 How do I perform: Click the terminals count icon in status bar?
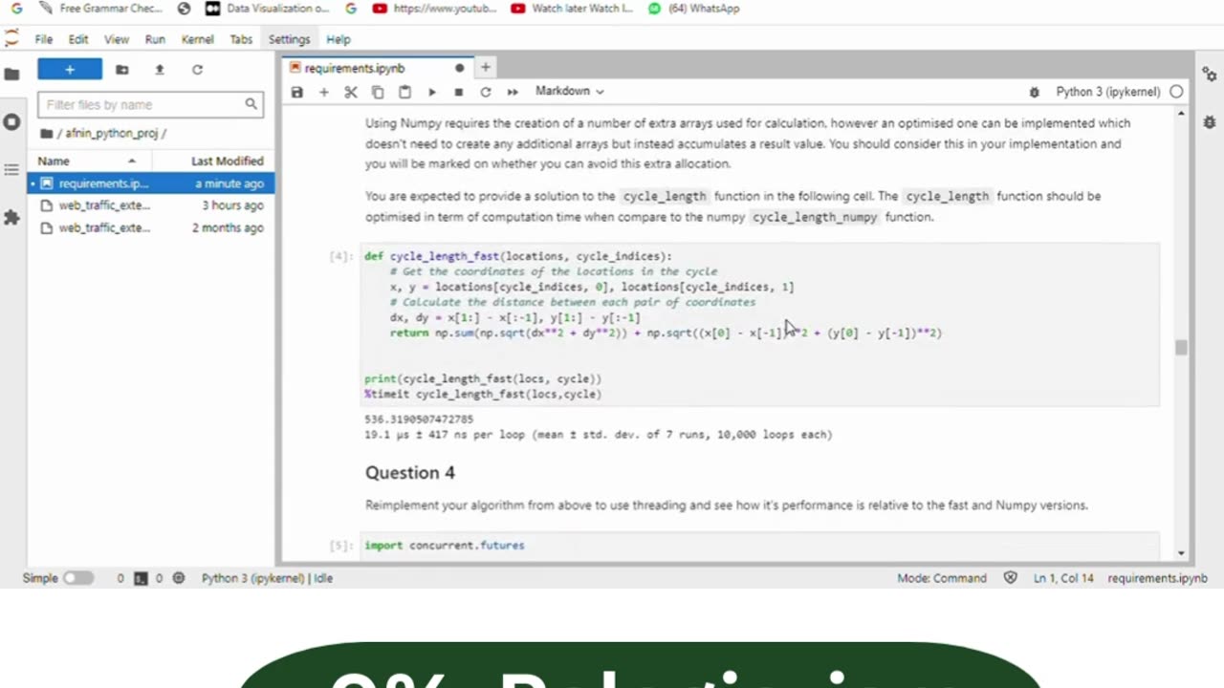coord(141,578)
